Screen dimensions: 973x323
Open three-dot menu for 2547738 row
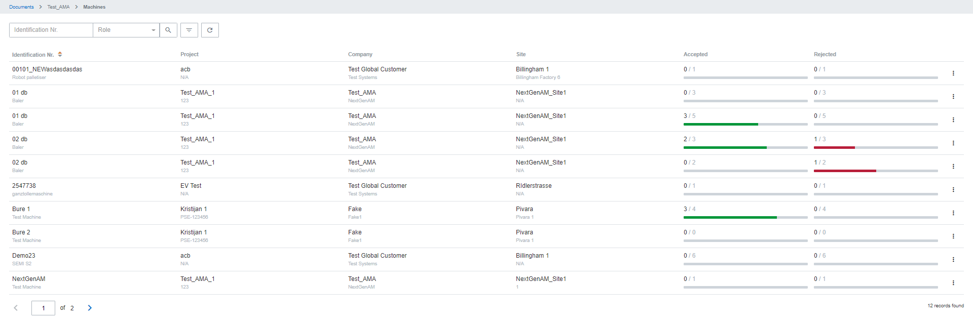point(953,190)
